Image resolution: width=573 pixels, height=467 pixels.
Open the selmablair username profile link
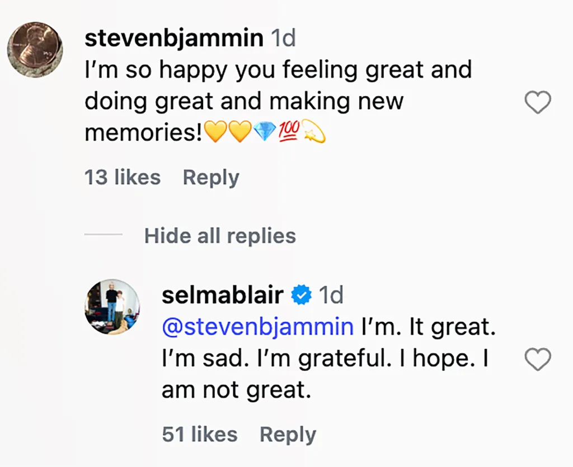pyautogui.click(x=223, y=295)
